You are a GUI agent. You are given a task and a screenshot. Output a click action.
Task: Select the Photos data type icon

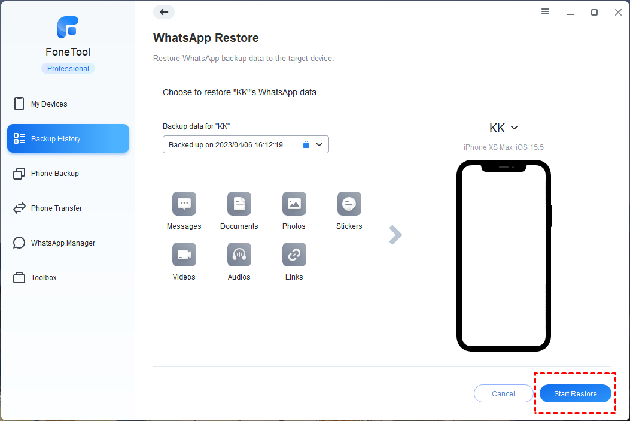pyautogui.click(x=294, y=204)
